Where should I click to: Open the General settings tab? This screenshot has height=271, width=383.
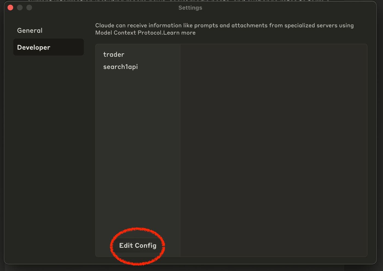[30, 31]
